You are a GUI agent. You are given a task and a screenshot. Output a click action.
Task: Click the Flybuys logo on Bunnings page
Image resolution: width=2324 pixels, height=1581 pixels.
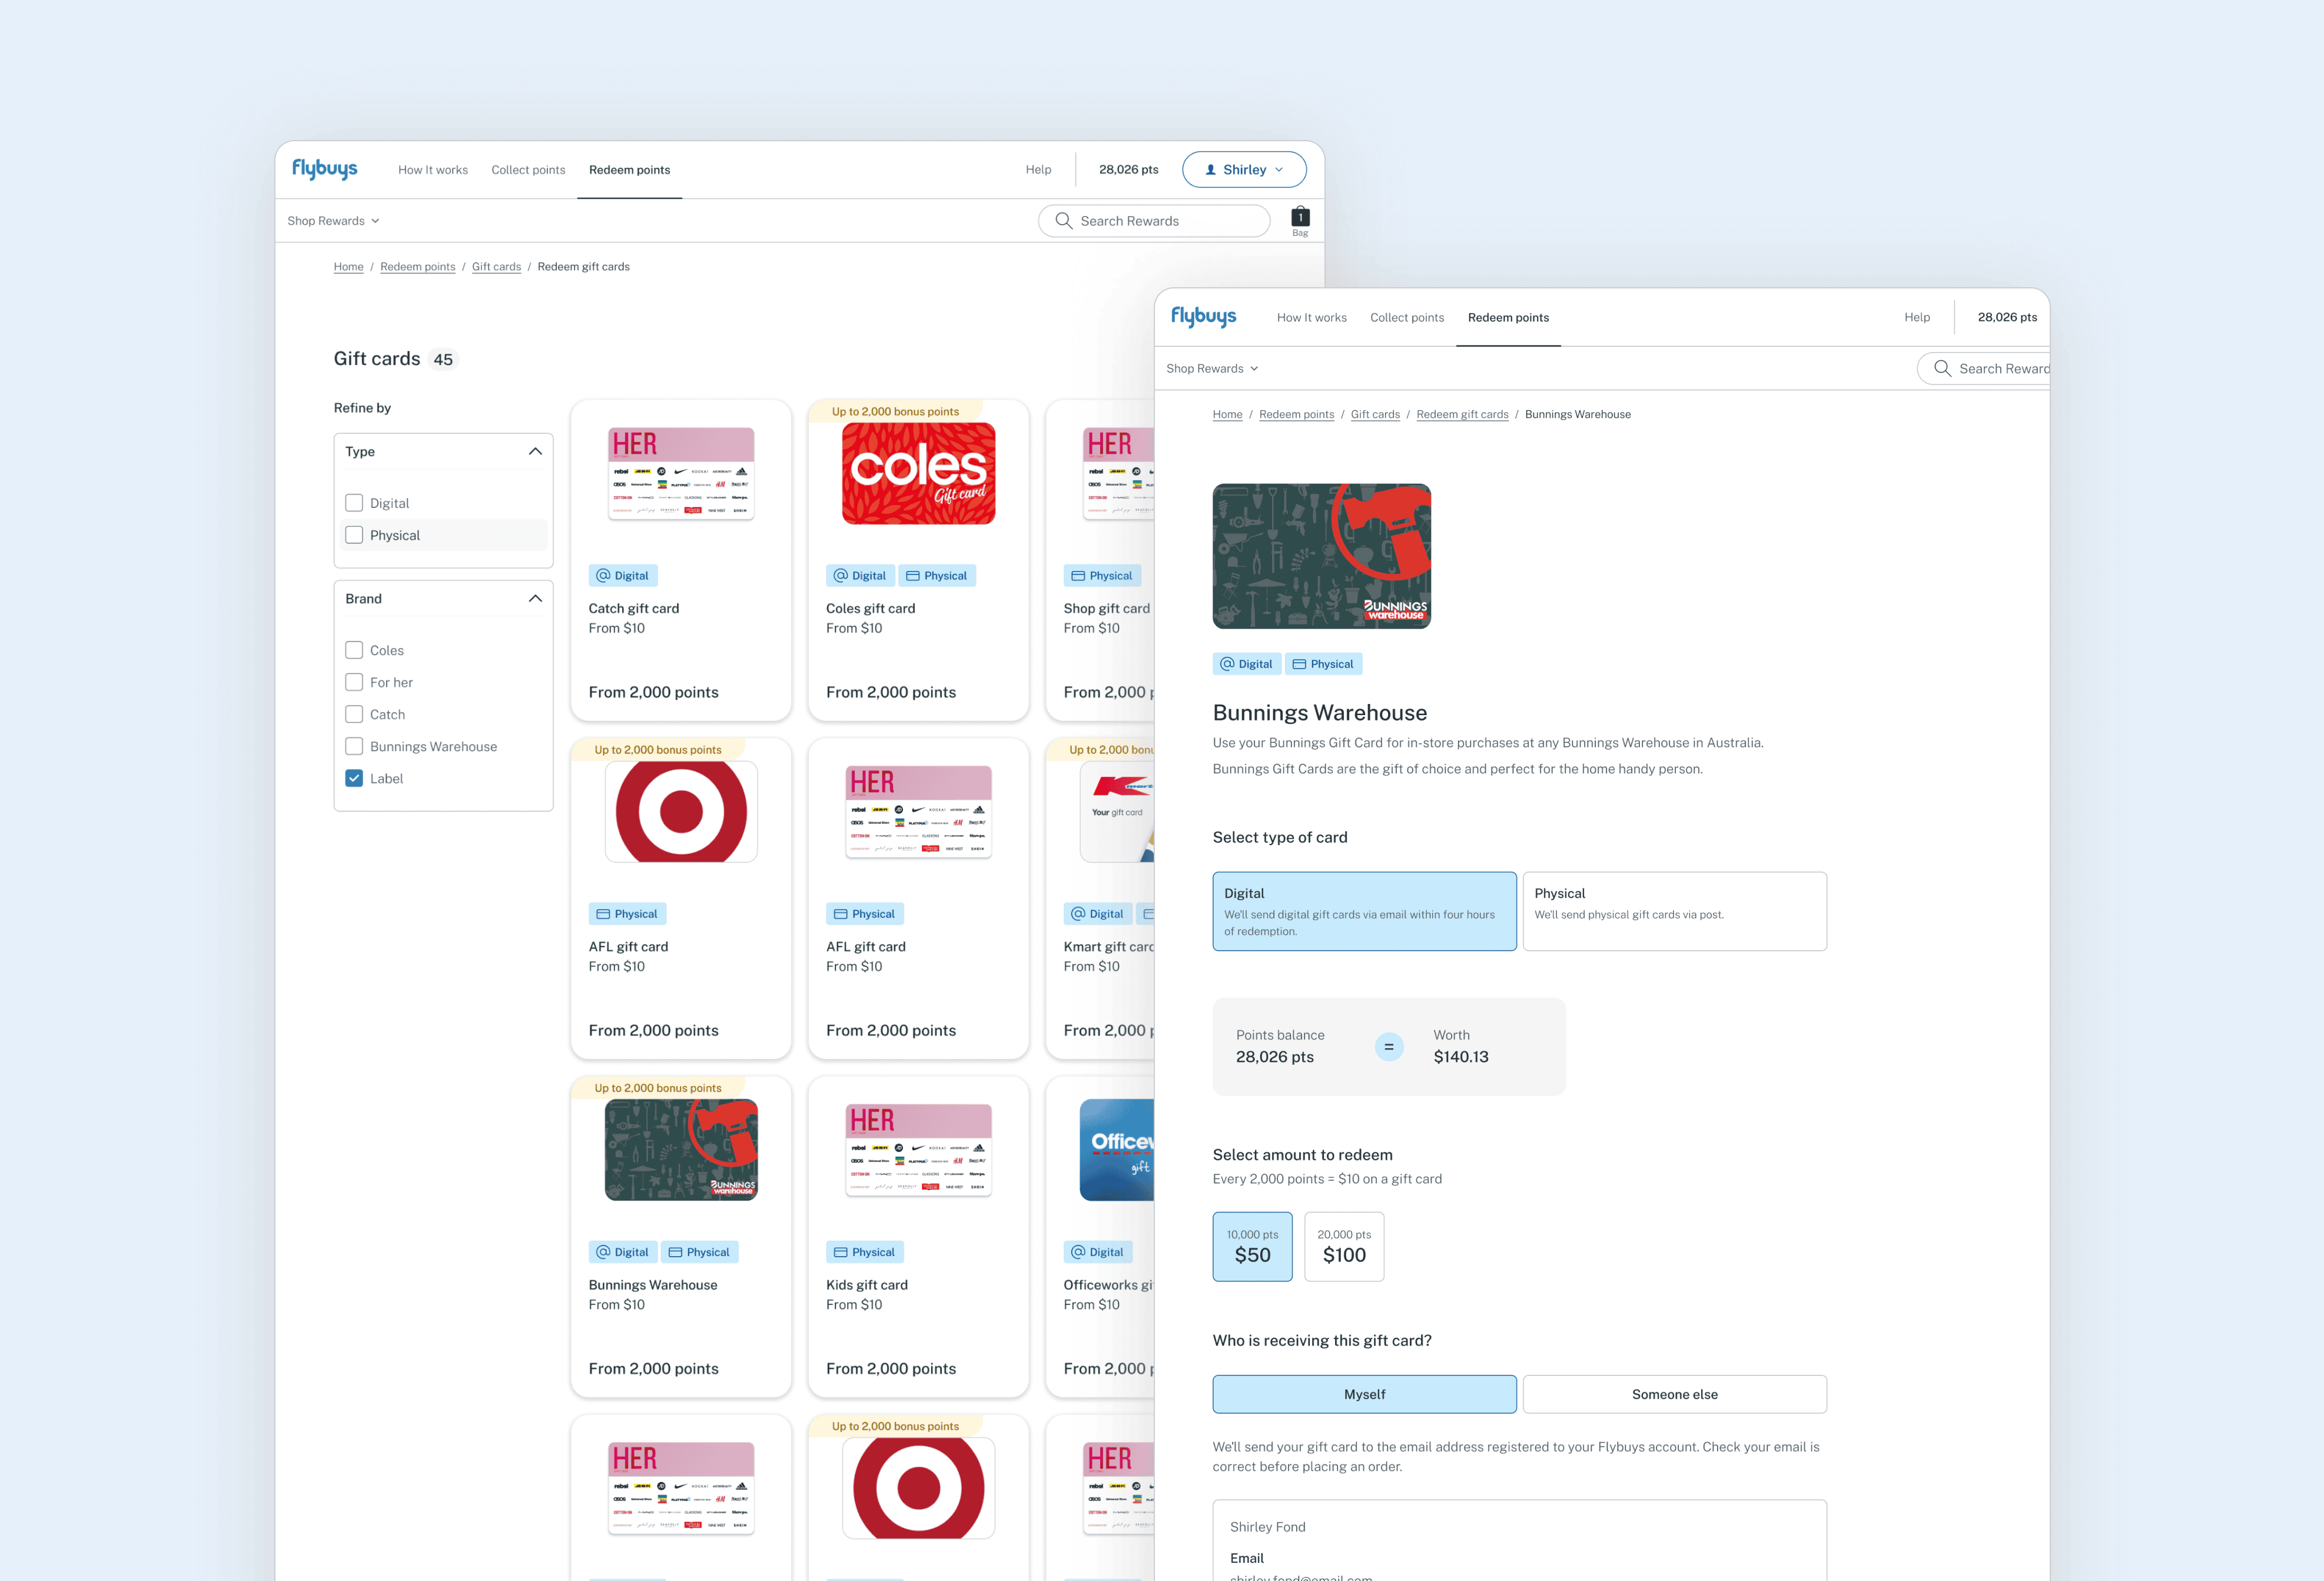(1203, 317)
